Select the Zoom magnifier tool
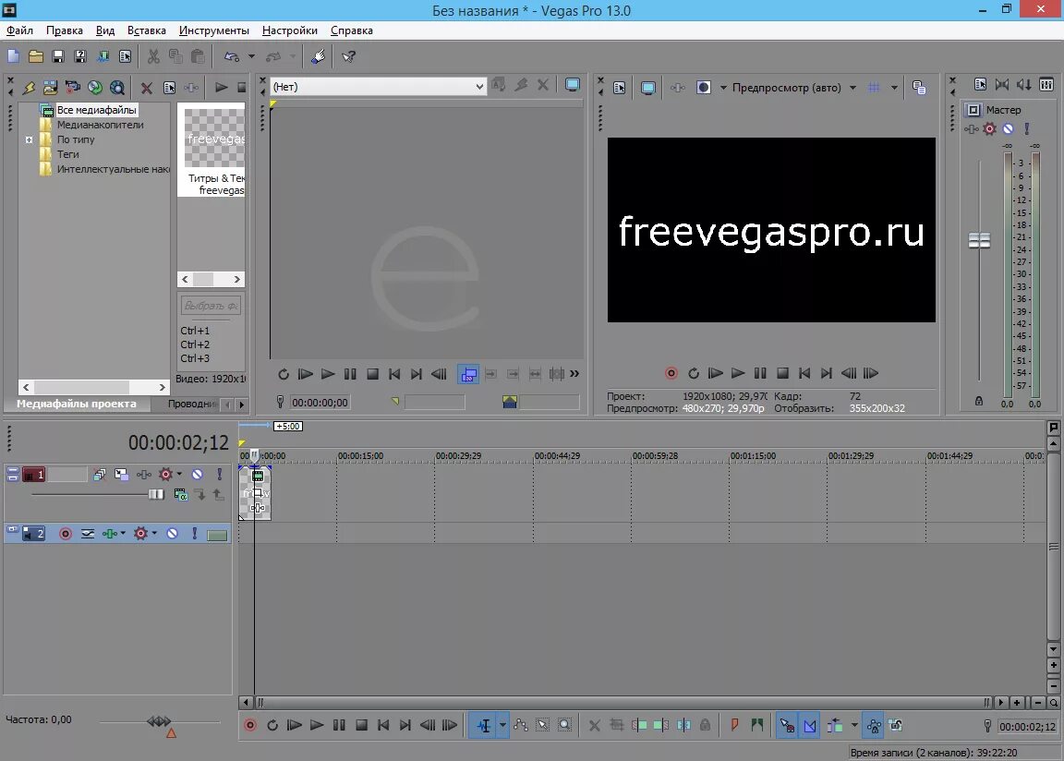 [564, 725]
